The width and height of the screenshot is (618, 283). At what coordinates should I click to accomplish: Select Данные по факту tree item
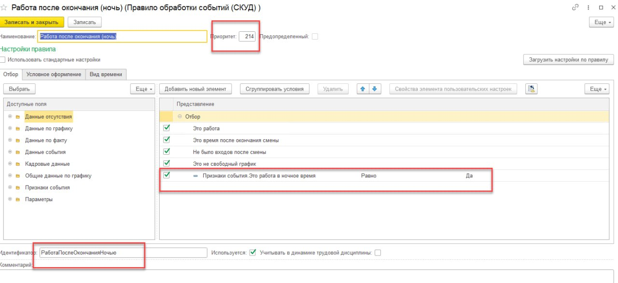pos(46,140)
